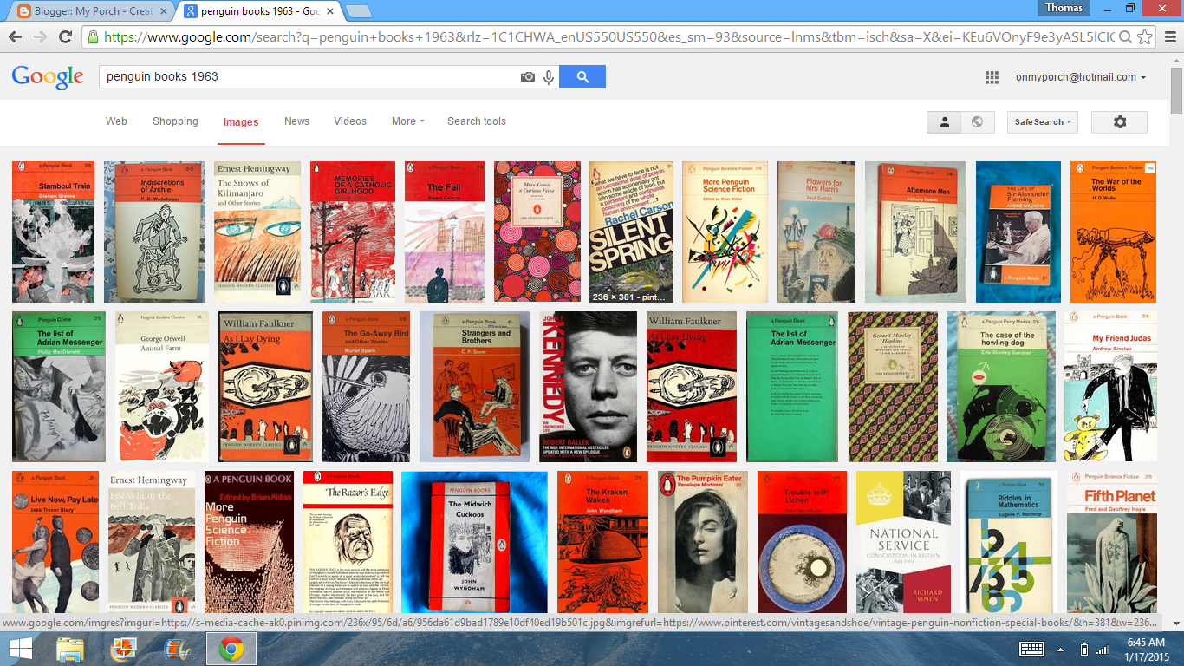Open File Explorer from the taskbar

click(x=69, y=649)
